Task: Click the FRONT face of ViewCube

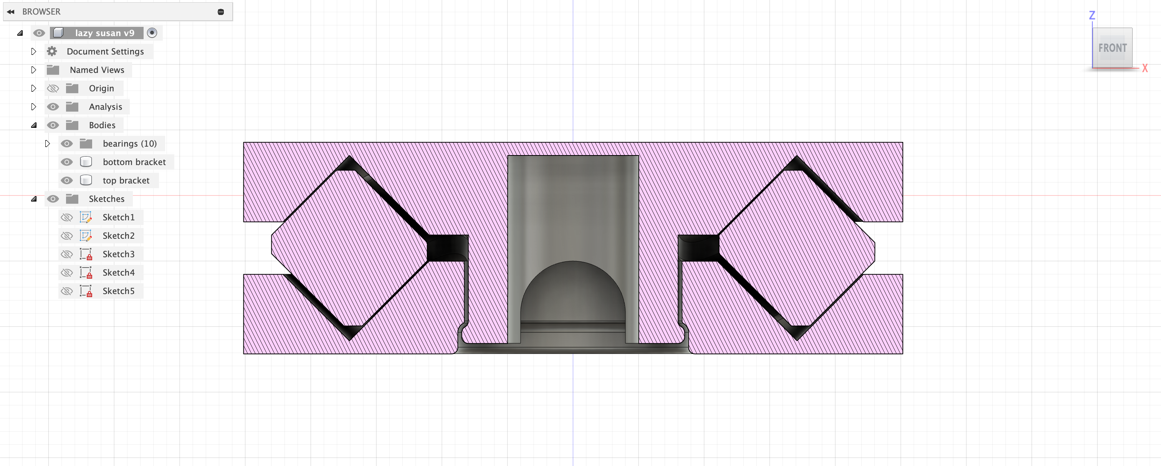Action: 1112,48
